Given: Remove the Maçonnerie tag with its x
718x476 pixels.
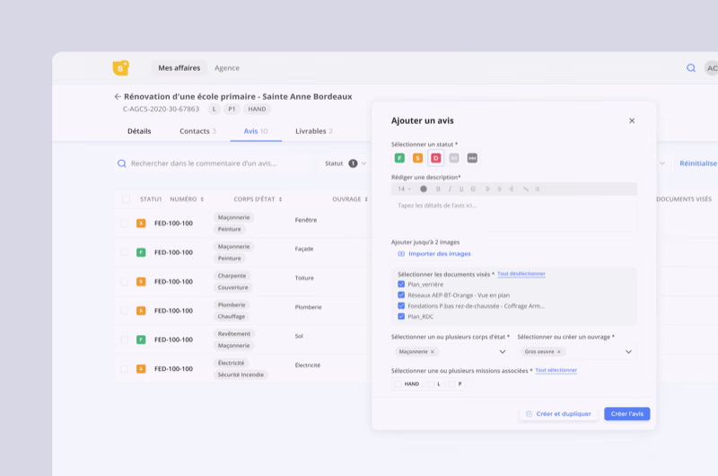Looking at the screenshot, I should pos(433,352).
